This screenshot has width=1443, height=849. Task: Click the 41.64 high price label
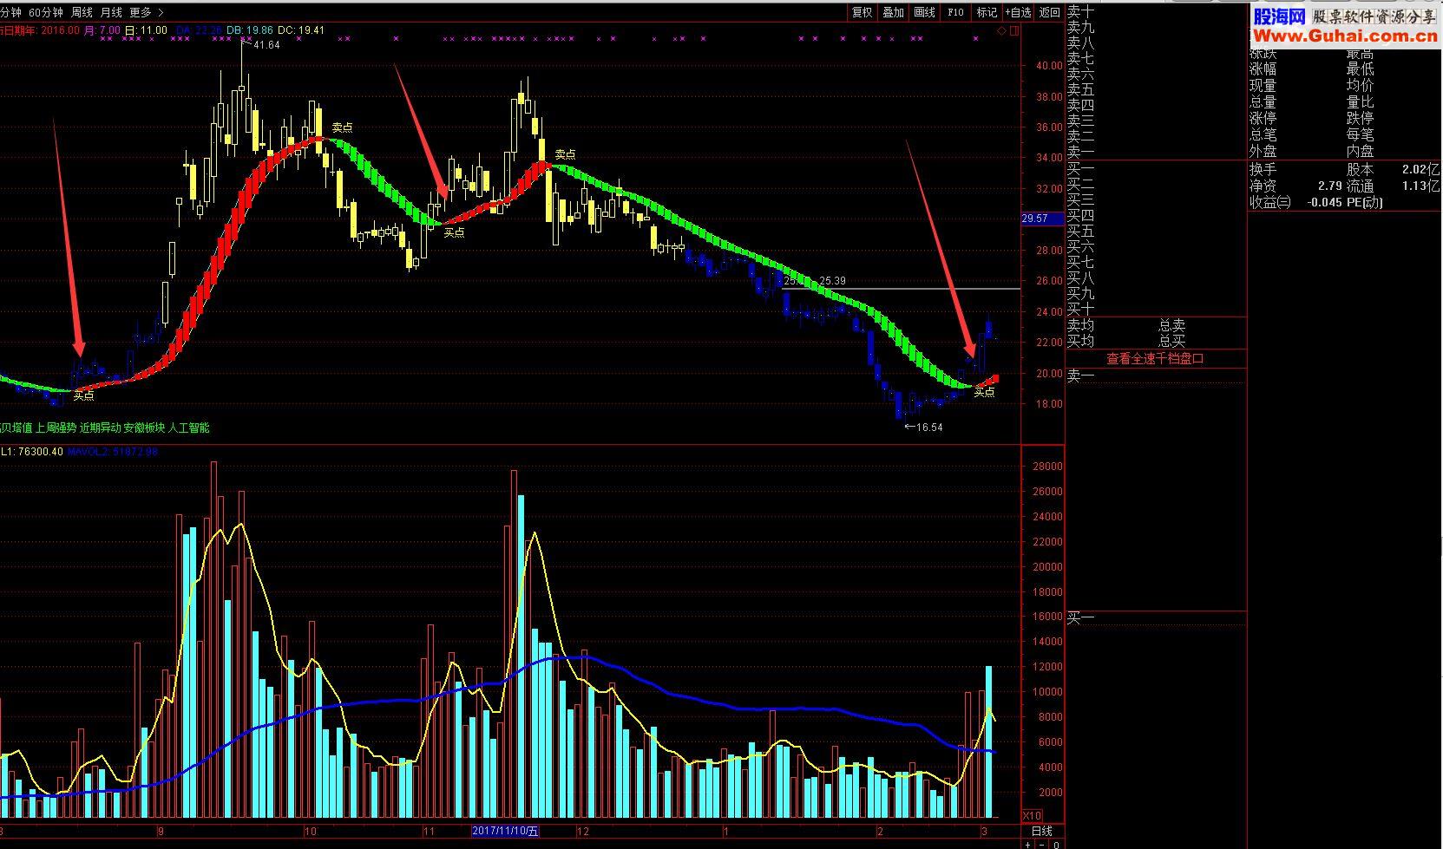(266, 45)
